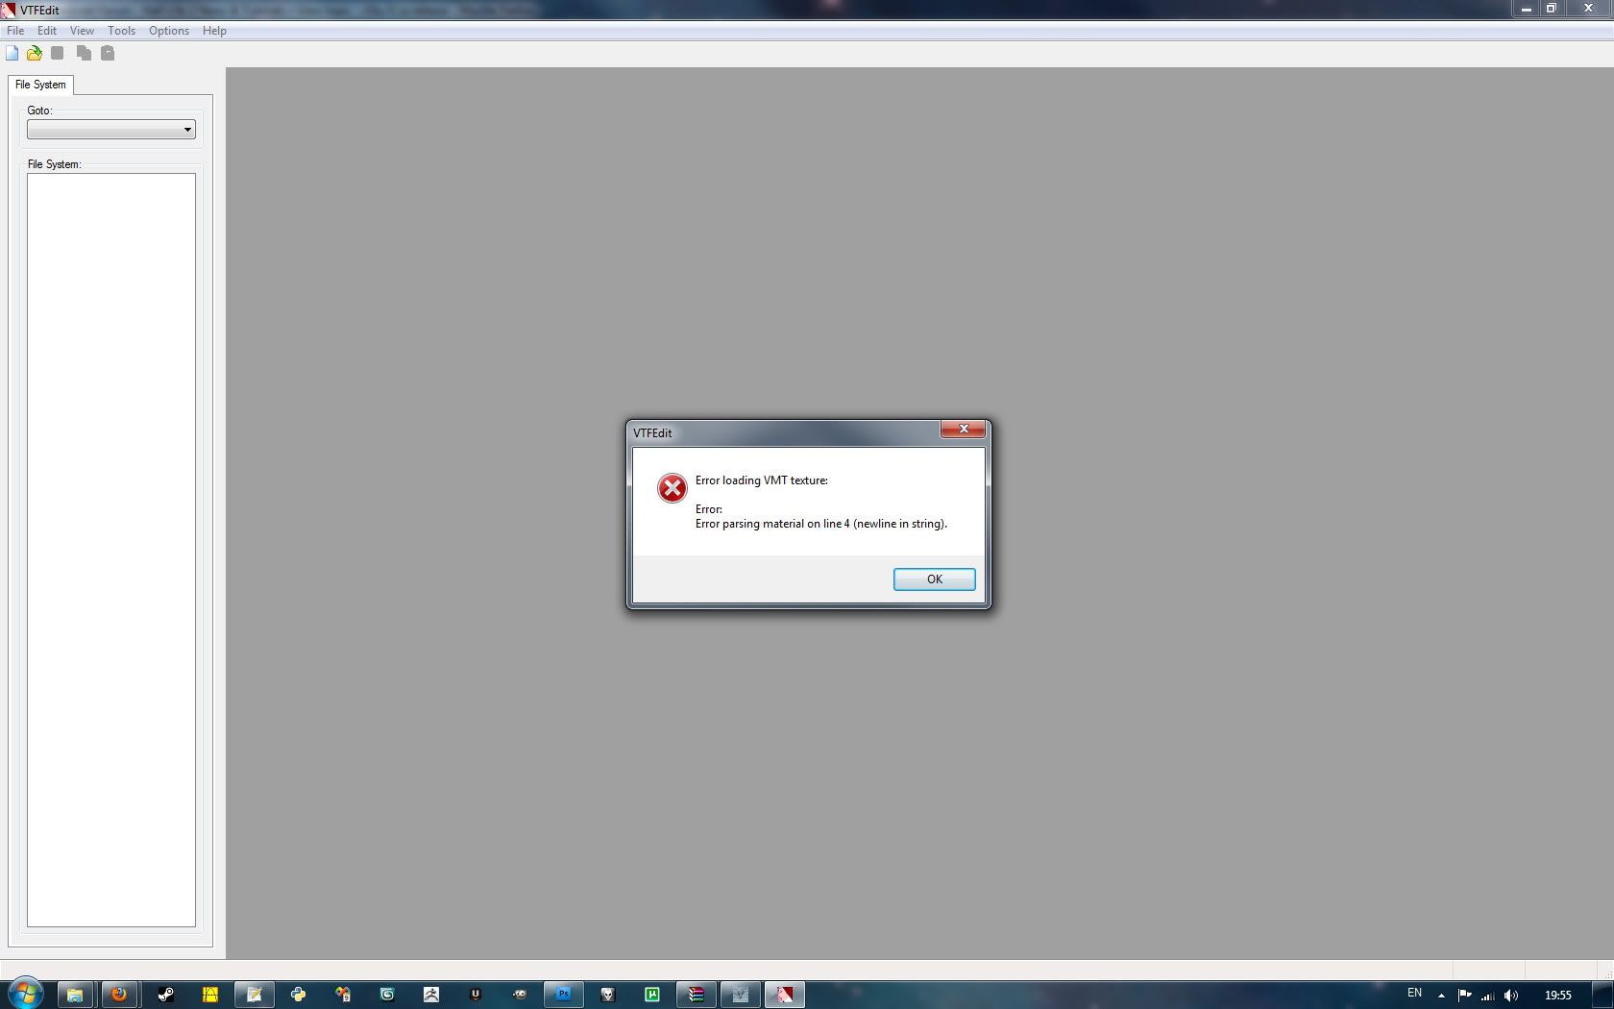
Task: Open the Tools menu
Action: (x=121, y=31)
